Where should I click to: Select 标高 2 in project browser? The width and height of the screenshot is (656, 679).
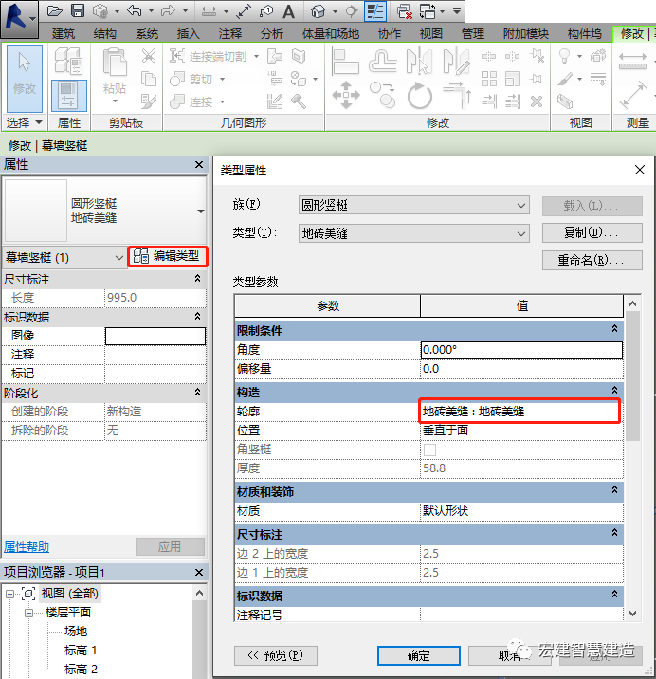[x=81, y=669]
